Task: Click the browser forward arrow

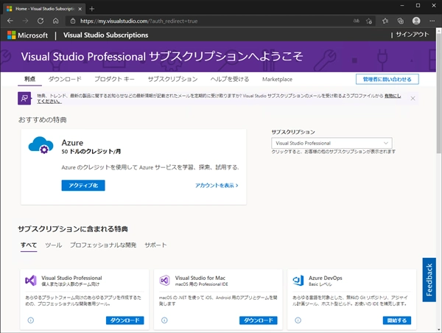Action: tap(25, 21)
